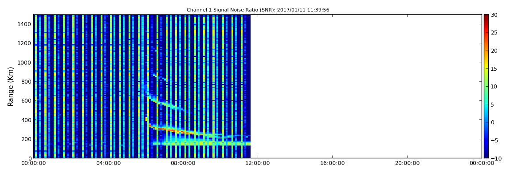510x180 pixels.
Task: Click the plot title with timestamp 2017/01/11 11:39:56
Action: click(x=258, y=10)
